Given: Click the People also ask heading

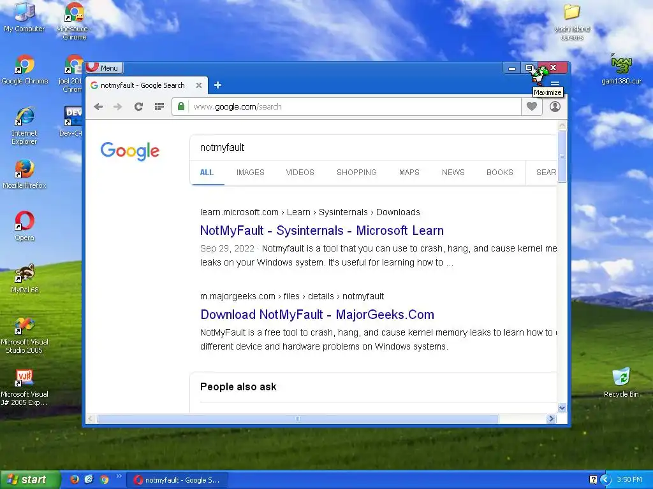Looking at the screenshot, I should (238, 386).
